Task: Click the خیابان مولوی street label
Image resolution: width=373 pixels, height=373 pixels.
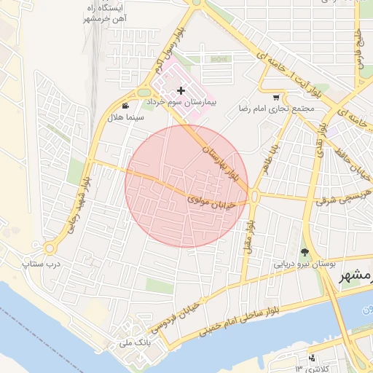Action: click(211, 203)
